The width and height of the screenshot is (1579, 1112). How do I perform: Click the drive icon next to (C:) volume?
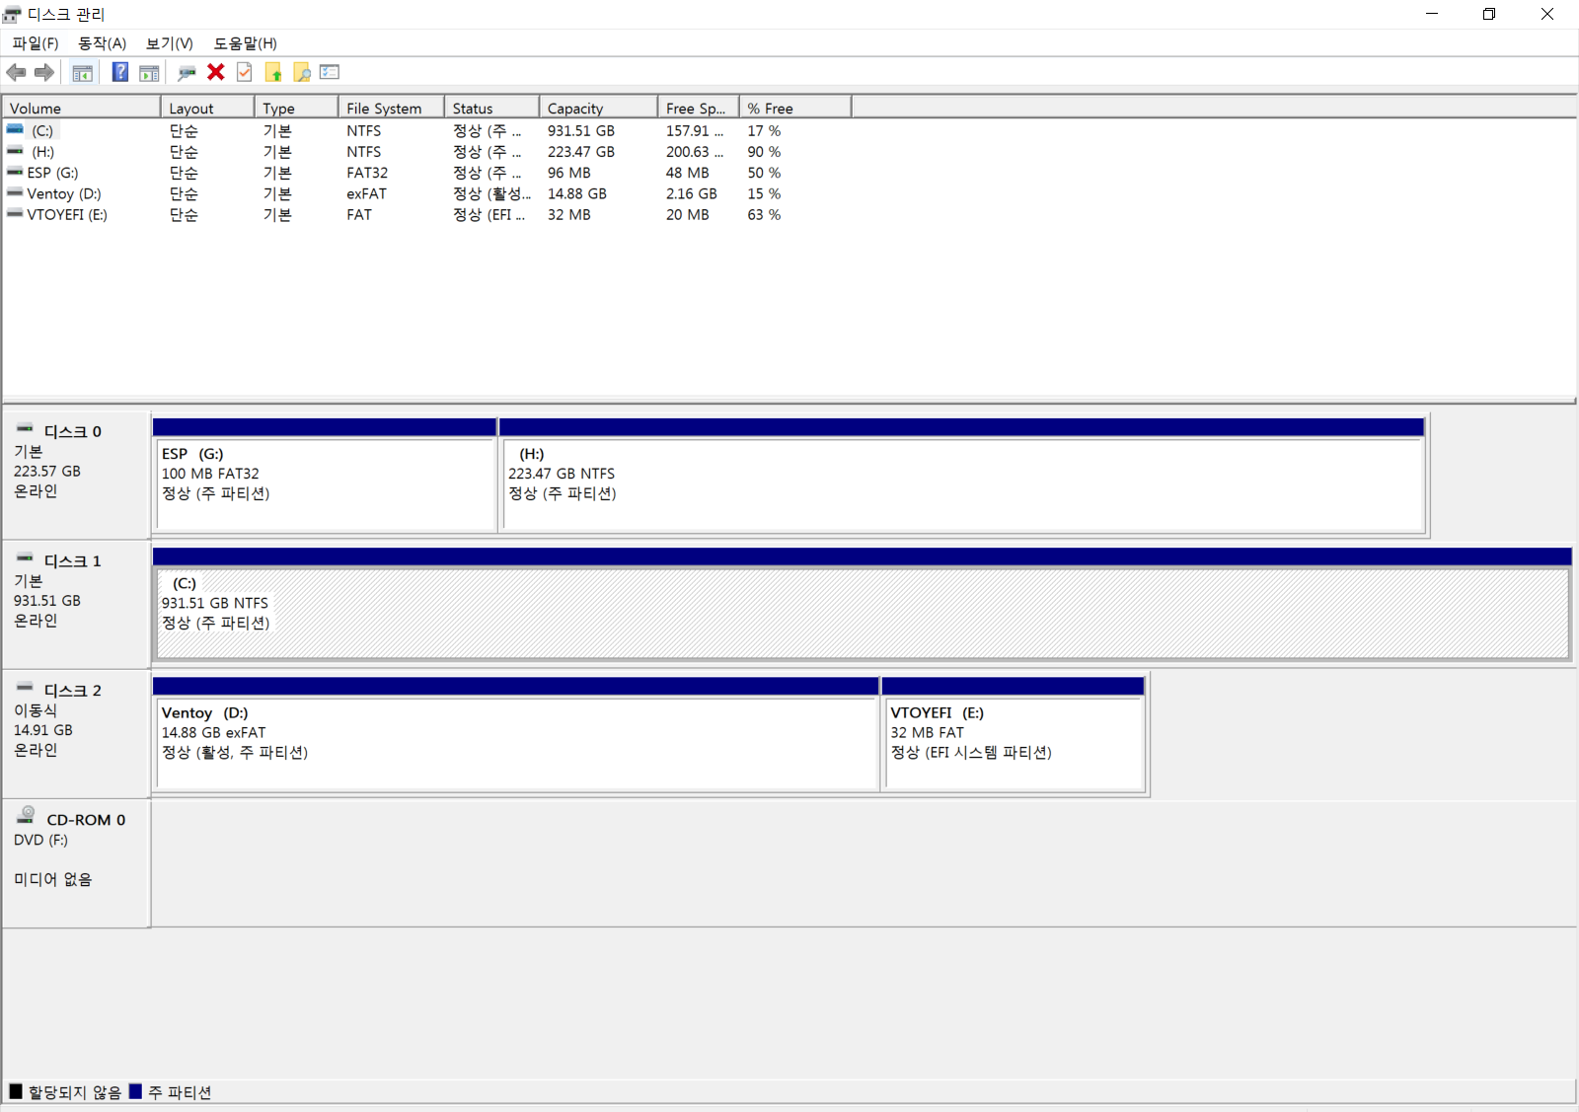[x=15, y=130]
